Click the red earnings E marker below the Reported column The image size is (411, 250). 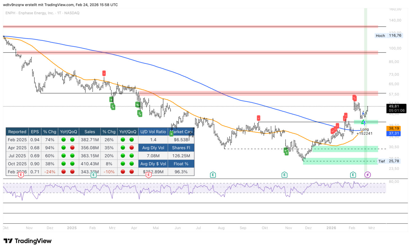(x=21, y=175)
